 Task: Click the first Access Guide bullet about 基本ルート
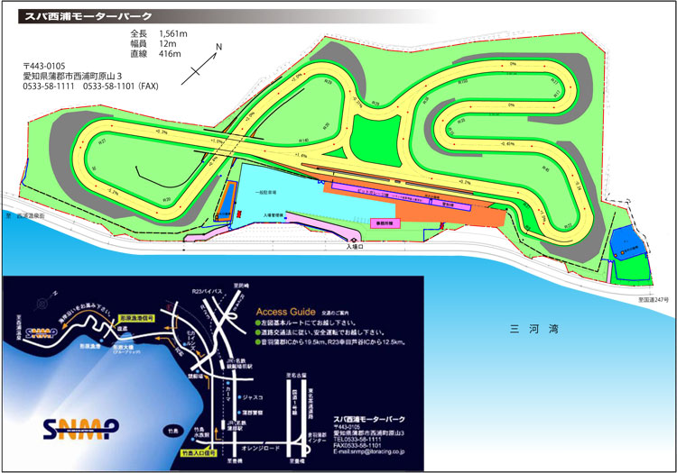click(x=306, y=323)
